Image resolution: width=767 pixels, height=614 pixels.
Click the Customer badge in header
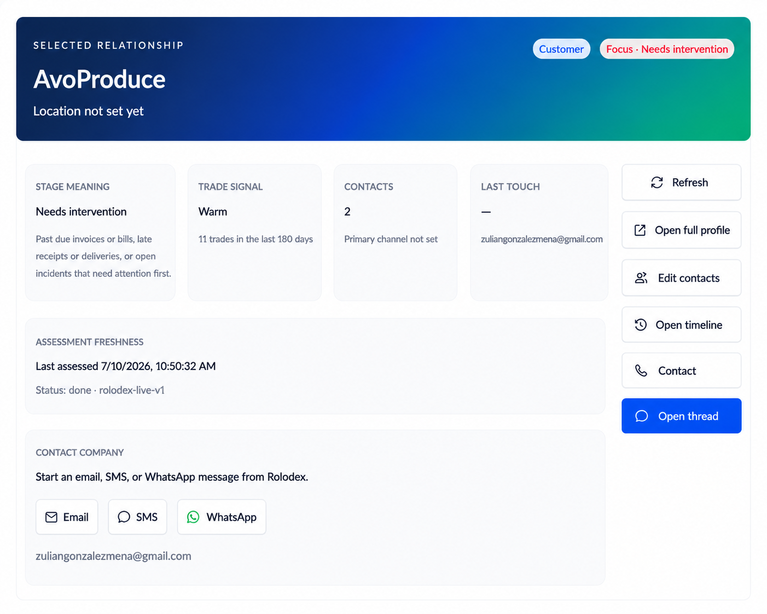pos(561,49)
